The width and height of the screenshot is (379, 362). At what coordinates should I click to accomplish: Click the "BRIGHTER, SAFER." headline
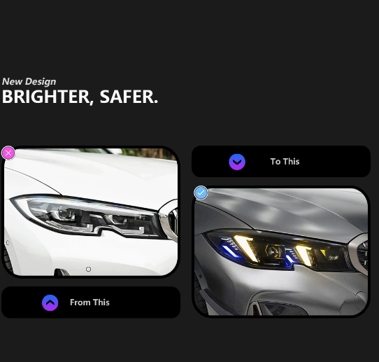click(x=80, y=97)
